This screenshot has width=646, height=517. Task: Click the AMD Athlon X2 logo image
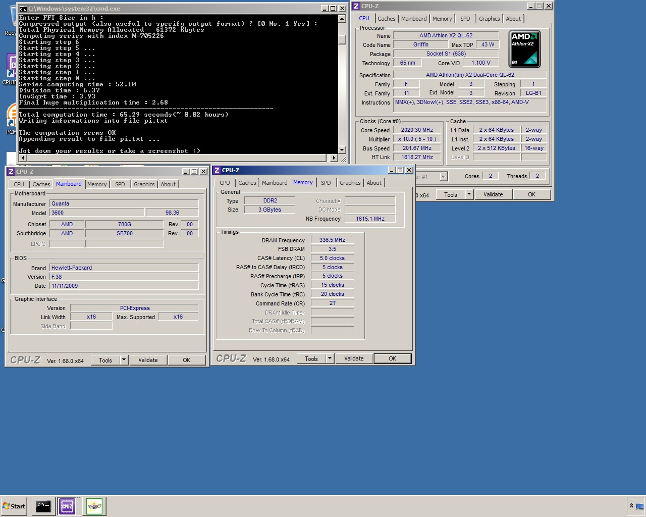(x=524, y=49)
